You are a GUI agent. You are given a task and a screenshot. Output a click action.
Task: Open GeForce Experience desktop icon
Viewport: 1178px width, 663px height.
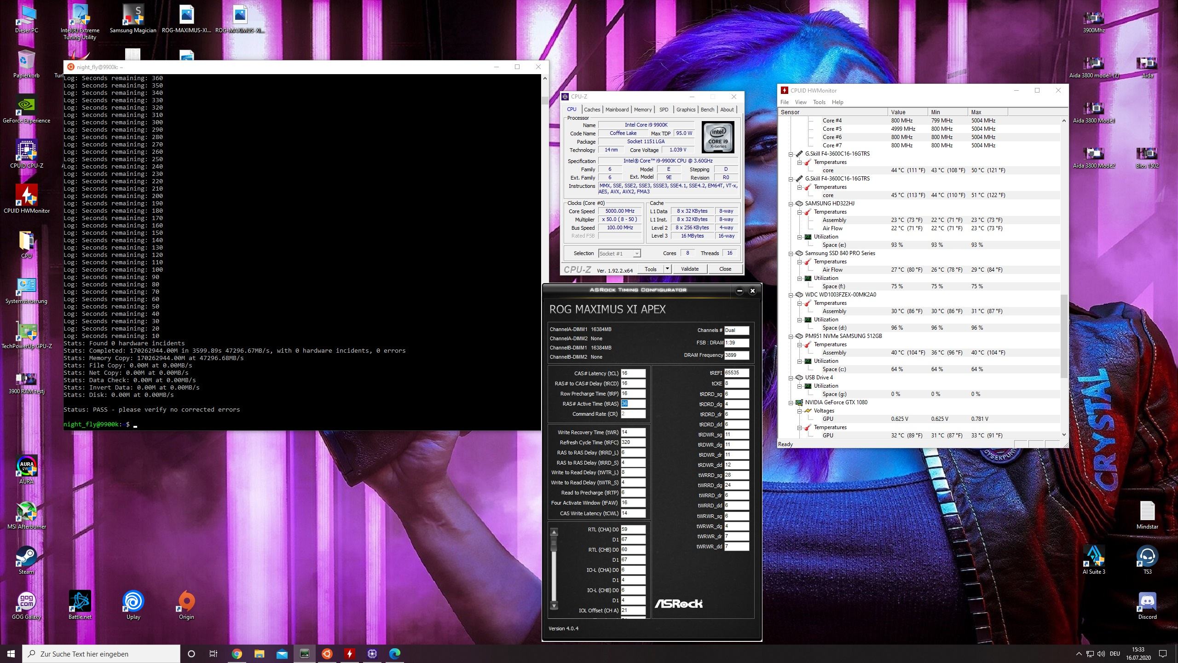click(26, 110)
